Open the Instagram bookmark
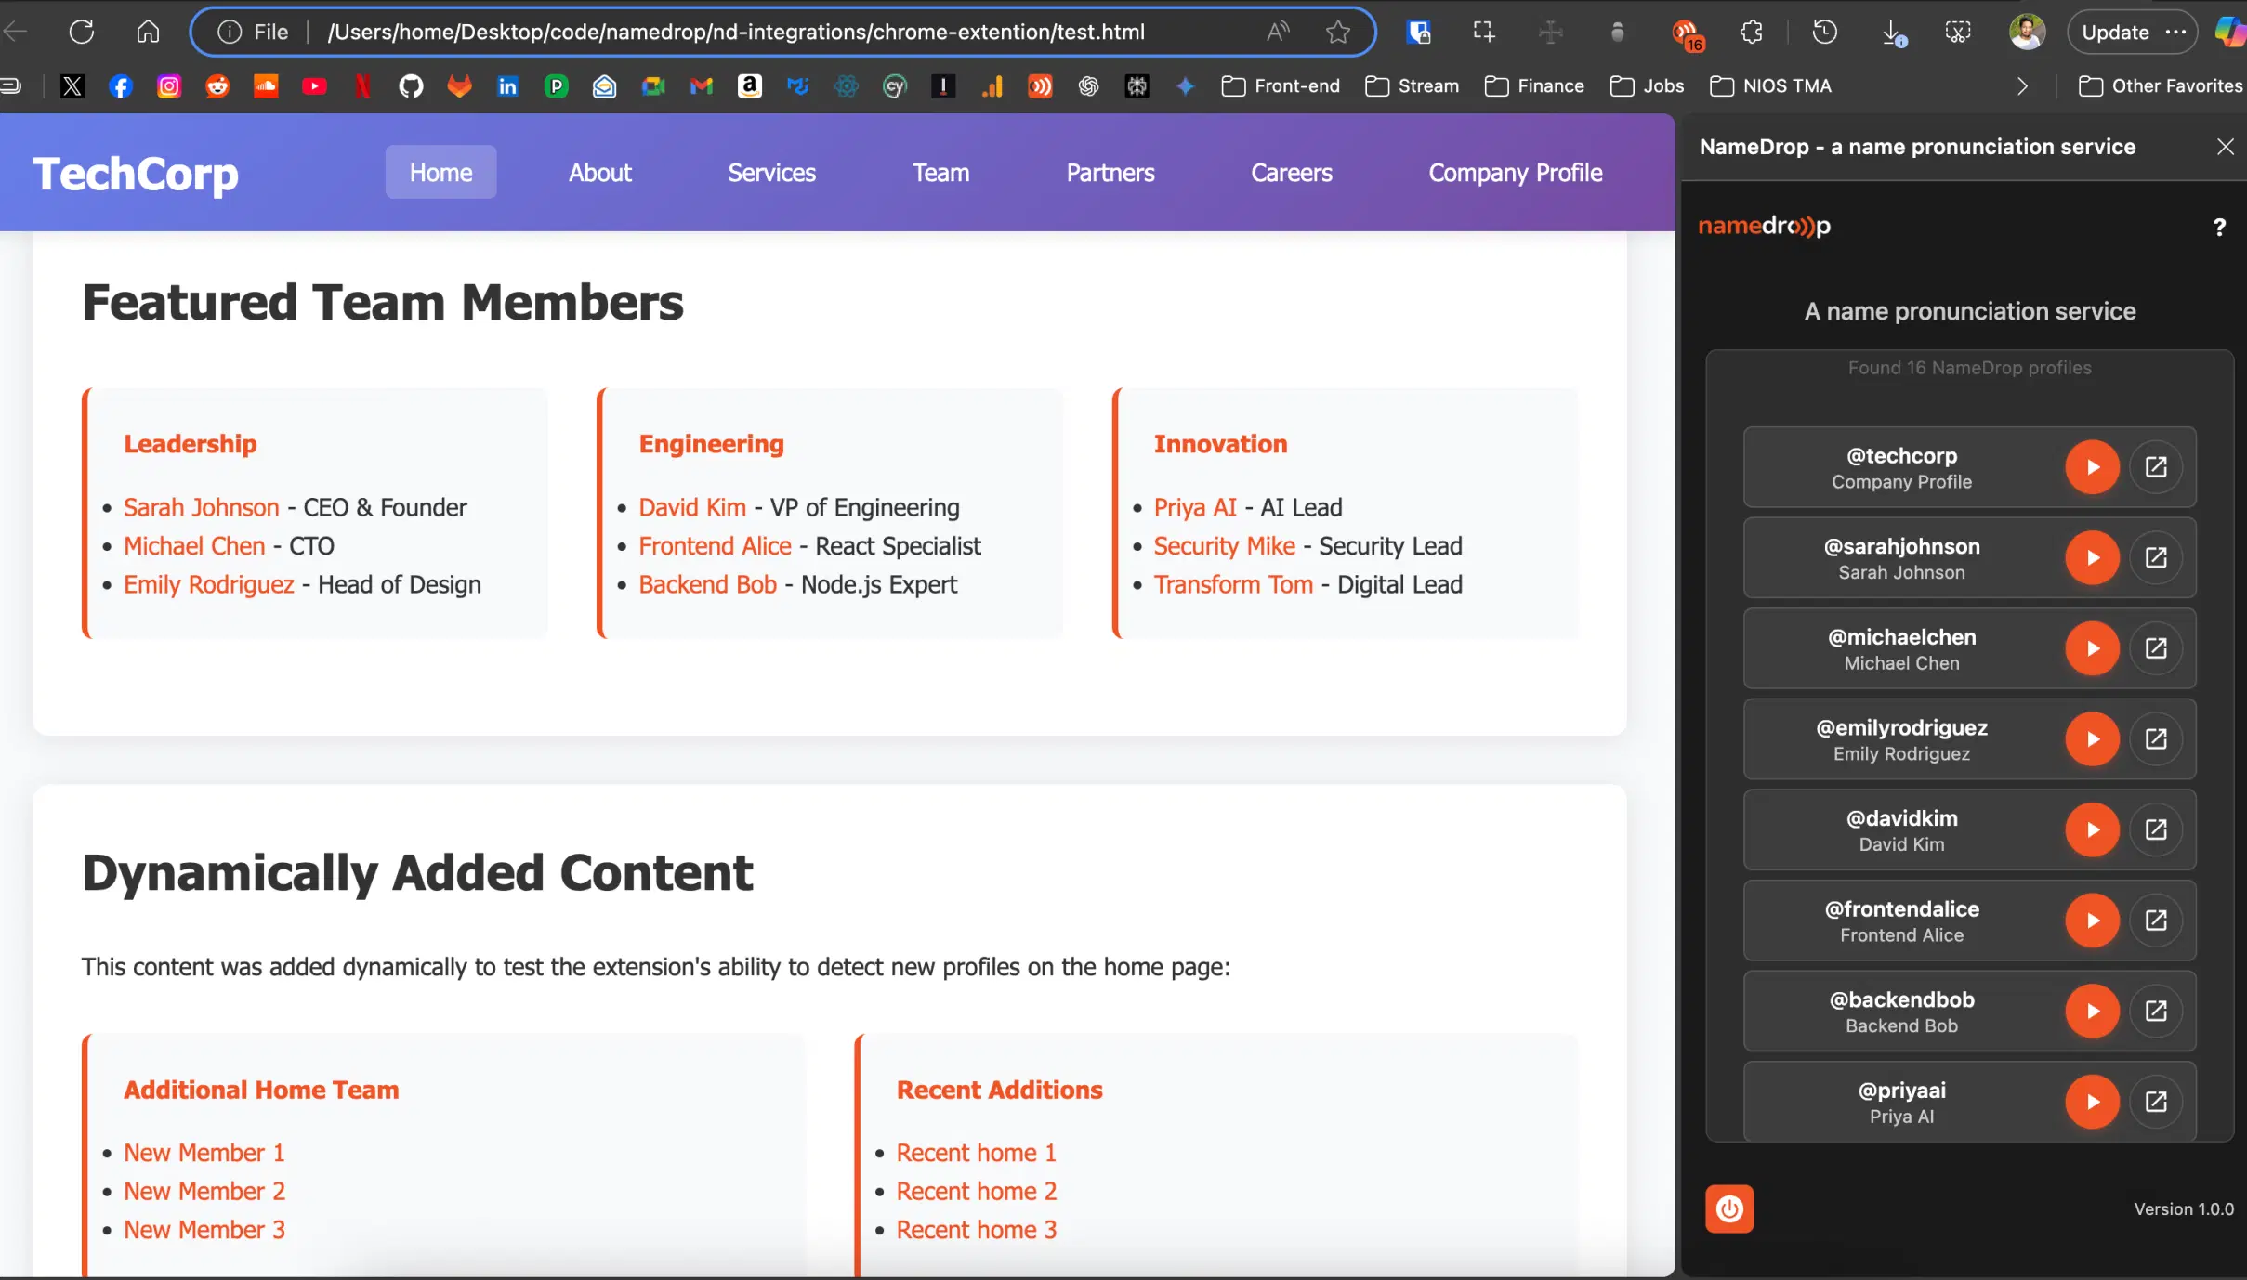This screenshot has width=2247, height=1280. (x=169, y=86)
